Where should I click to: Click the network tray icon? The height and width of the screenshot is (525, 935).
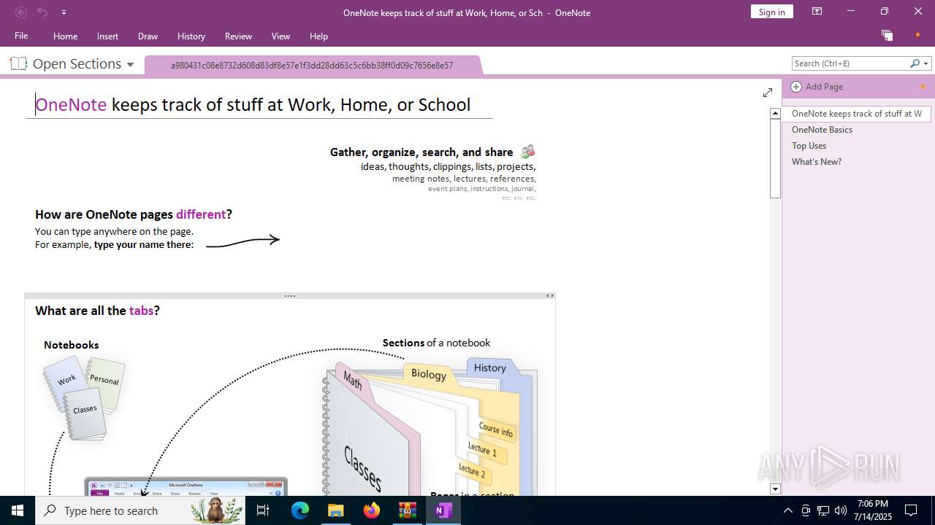[823, 510]
